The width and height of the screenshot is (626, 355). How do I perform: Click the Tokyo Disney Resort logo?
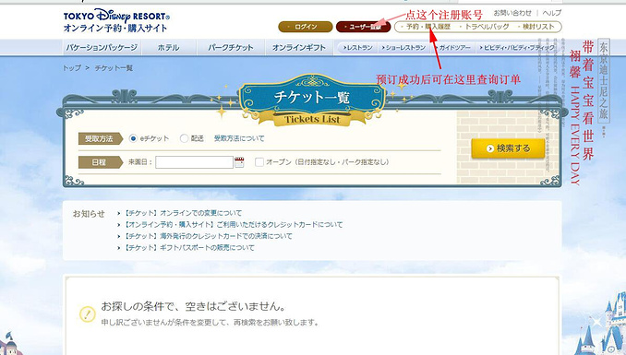(x=116, y=20)
